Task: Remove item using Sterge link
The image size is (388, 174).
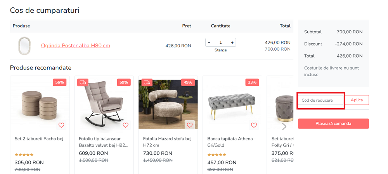Action: [x=220, y=50]
